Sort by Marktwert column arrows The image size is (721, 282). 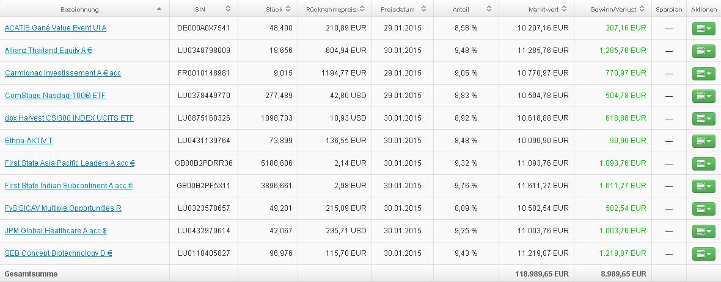(564, 9)
